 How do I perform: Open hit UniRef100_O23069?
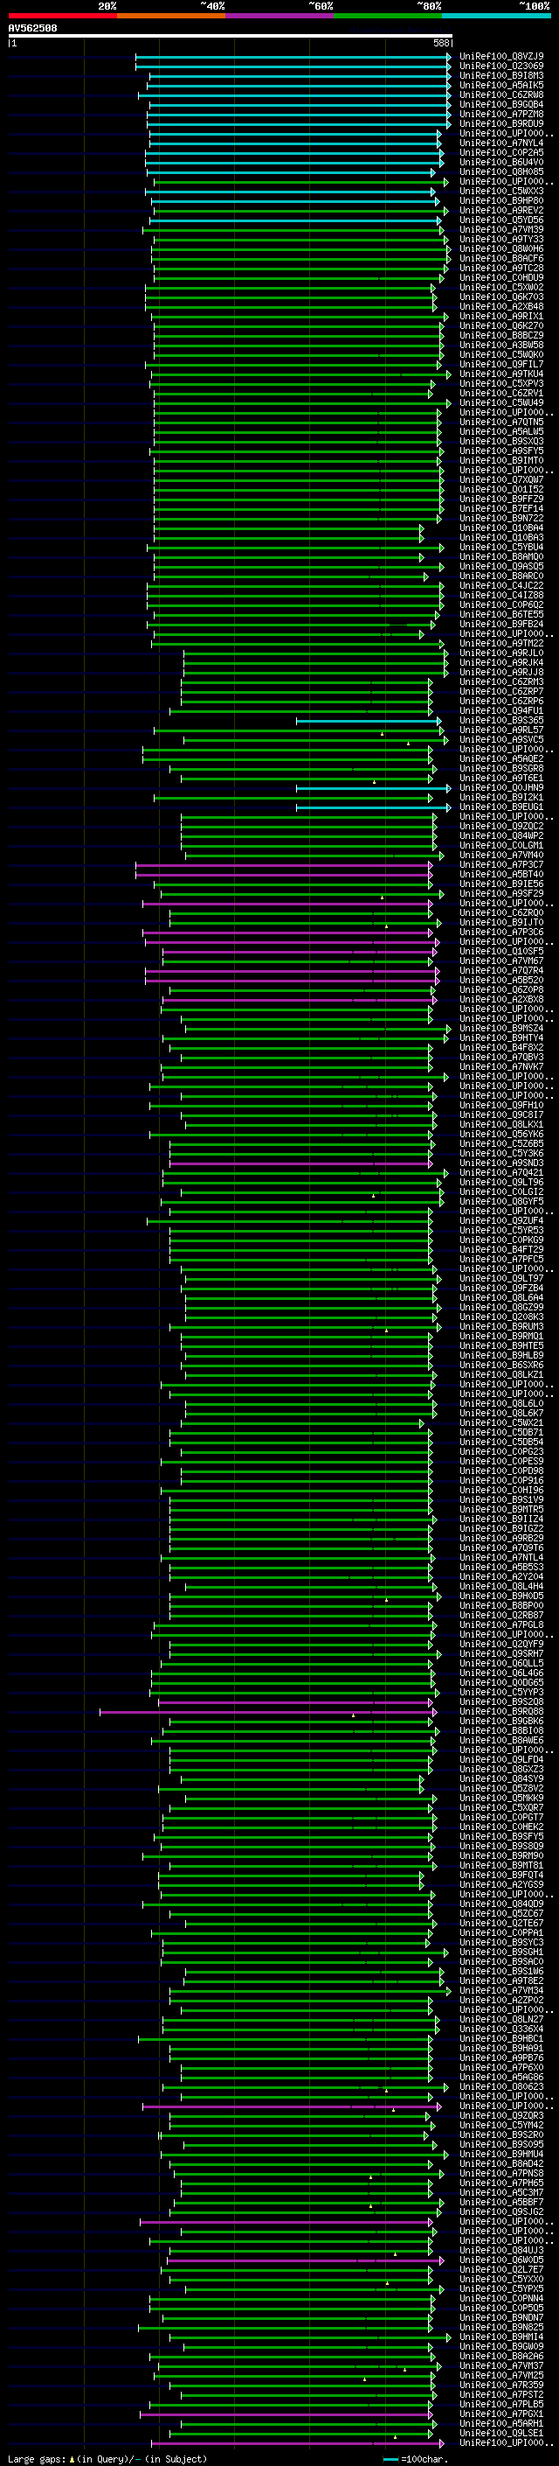tap(501, 66)
